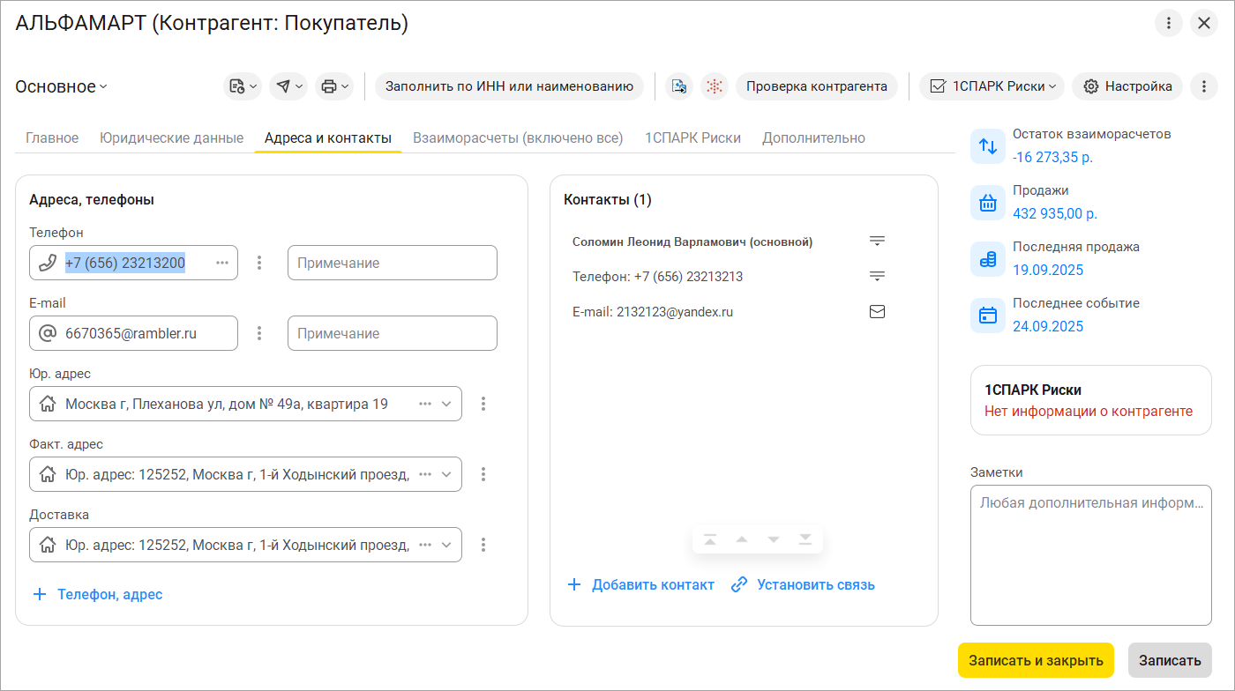The width and height of the screenshot is (1235, 691).
Task: Click Добавить контакт link
Action: (x=640, y=584)
